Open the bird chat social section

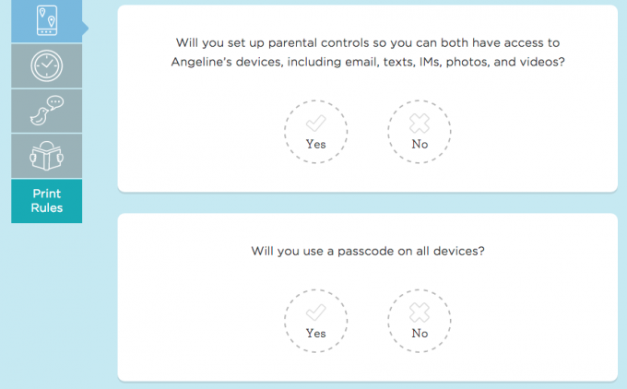point(47,111)
